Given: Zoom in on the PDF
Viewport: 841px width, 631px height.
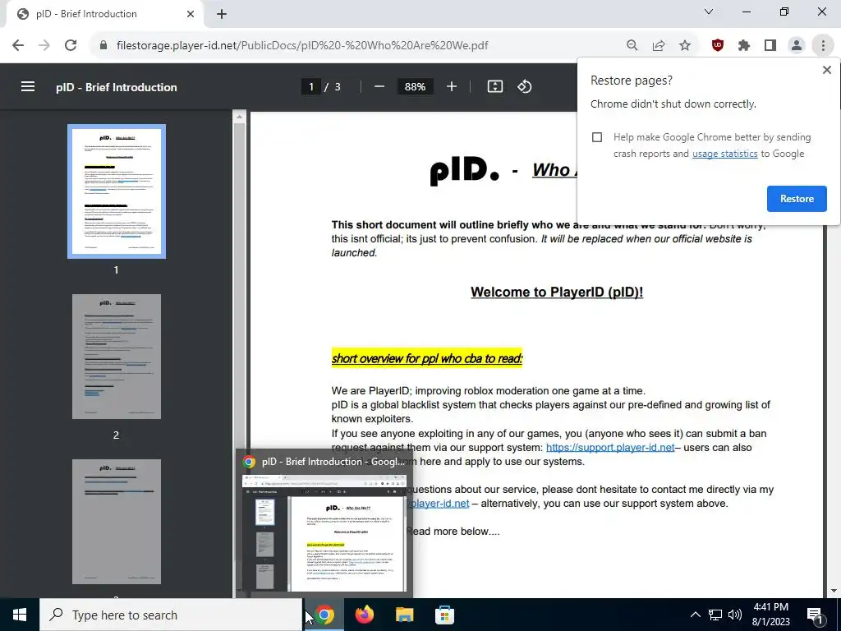Looking at the screenshot, I should 452,86.
